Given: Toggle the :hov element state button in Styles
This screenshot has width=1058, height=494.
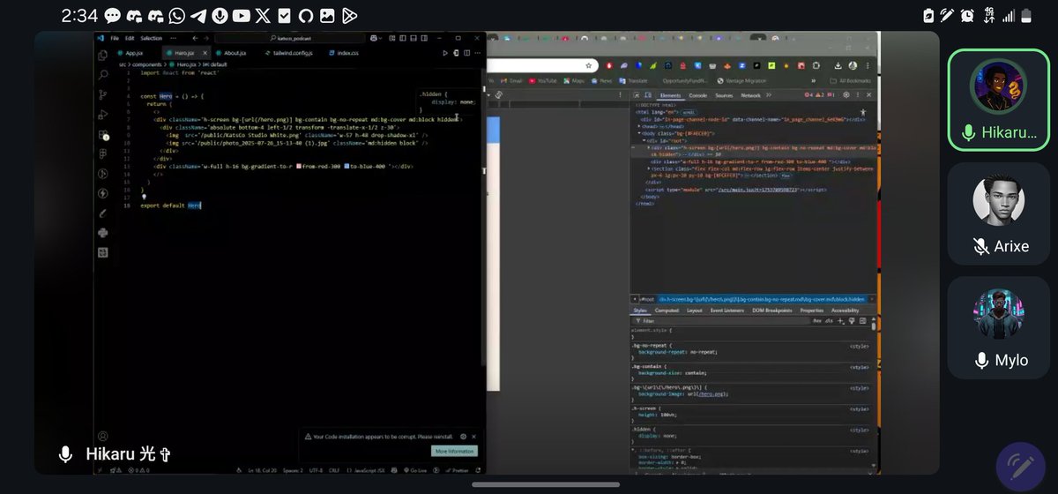Looking at the screenshot, I should 817,321.
